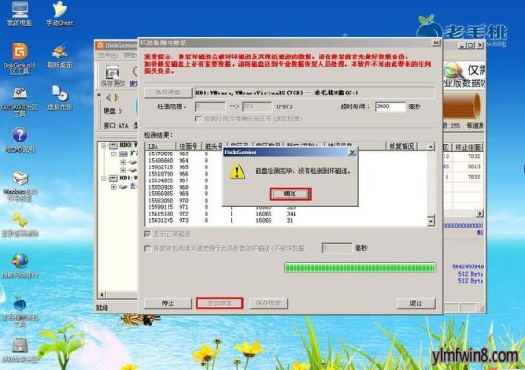The width and height of the screenshot is (525, 370).
Task: Click the DiskGenius logo in the main title bar
Action: [100, 45]
